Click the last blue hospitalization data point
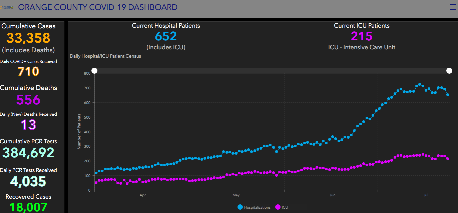Viewport: 458px width, 213px height. click(448, 95)
